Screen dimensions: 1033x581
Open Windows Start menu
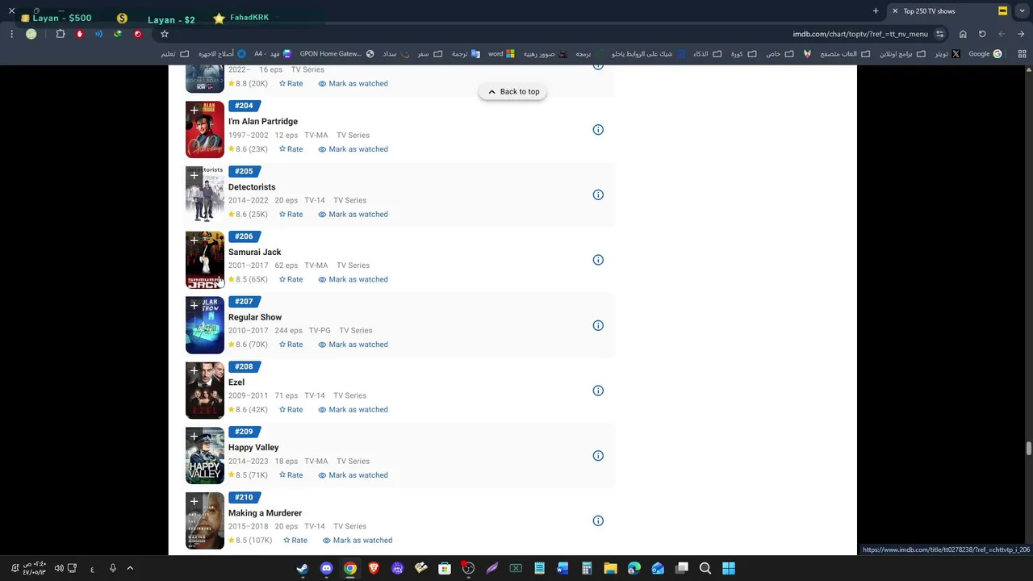pyautogui.click(x=729, y=568)
